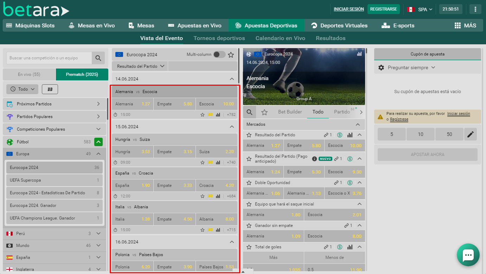Image resolution: width=486 pixels, height=274 pixels.
Task: Select the Bet Builder markets tab
Action: 290,112
